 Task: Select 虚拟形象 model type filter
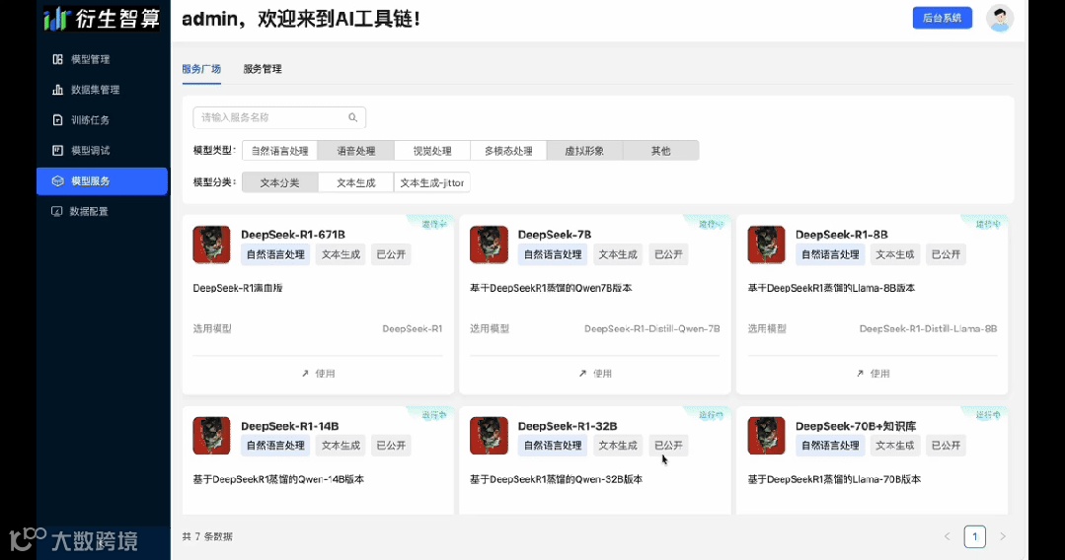click(584, 151)
